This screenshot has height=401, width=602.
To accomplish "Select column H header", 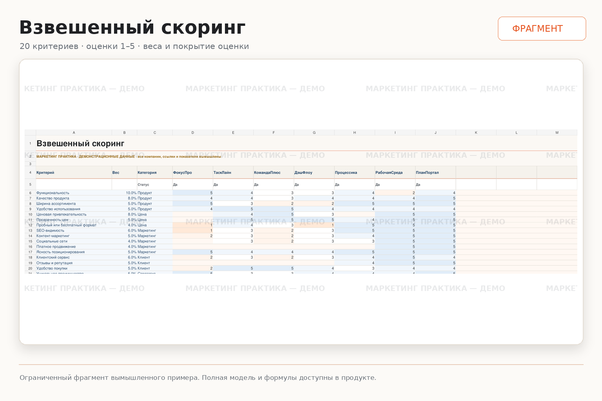I will click(355, 133).
